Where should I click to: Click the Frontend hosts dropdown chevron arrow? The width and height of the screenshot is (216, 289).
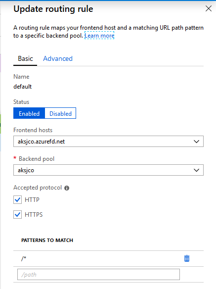click(197, 142)
